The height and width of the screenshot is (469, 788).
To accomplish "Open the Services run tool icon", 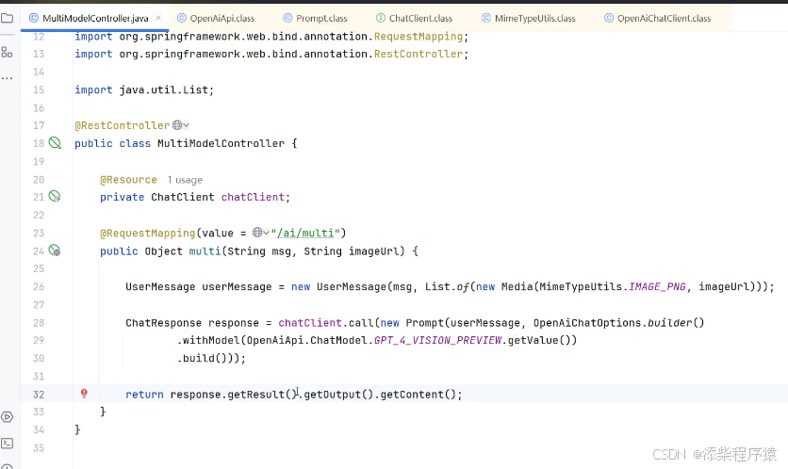I will (7, 417).
